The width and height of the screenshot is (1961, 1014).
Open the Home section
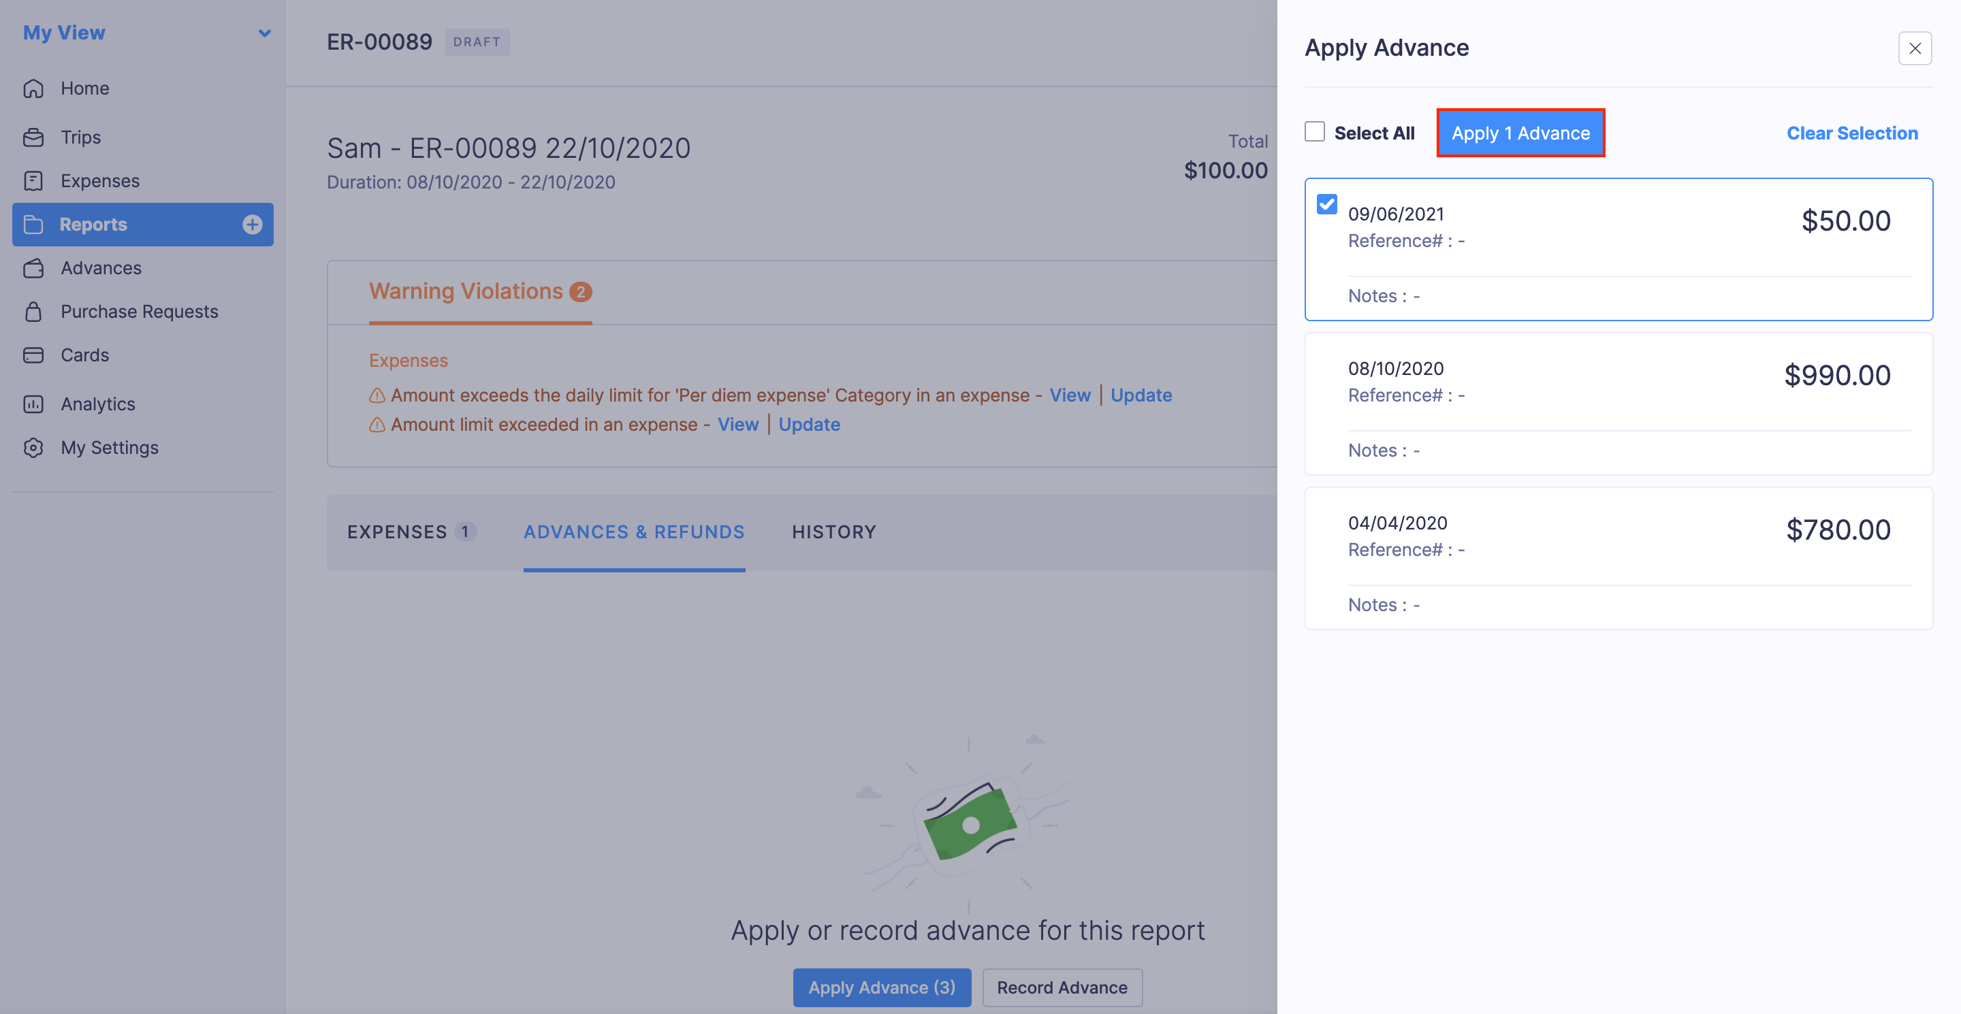(84, 88)
